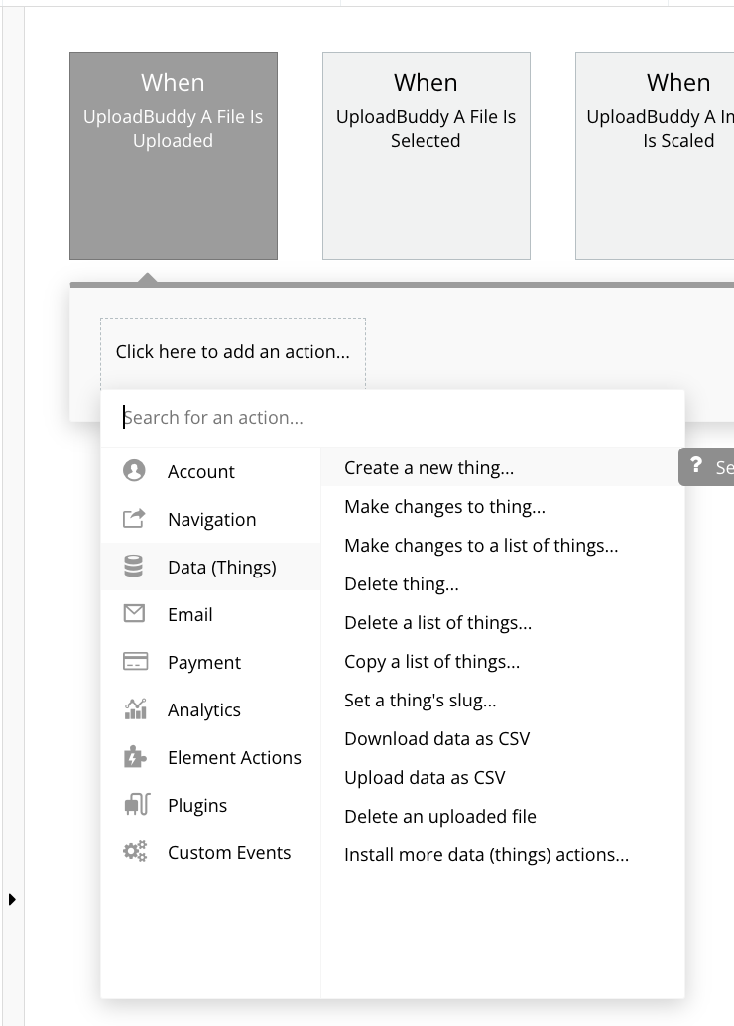Image resolution: width=734 pixels, height=1026 pixels.
Task: Open the Email category label
Action: tap(189, 615)
